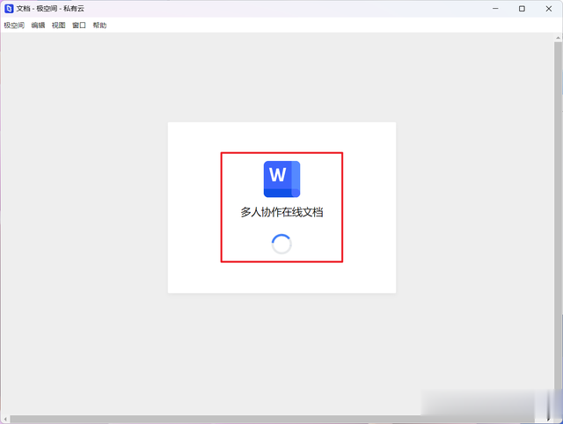Click the 极空间 app icon in the title bar

click(9, 9)
